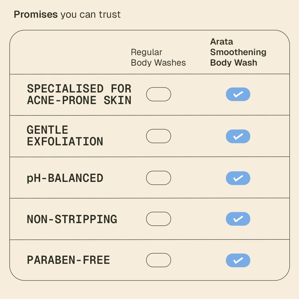
Task: Click the Paraben-Free label
Action: [68, 260]
